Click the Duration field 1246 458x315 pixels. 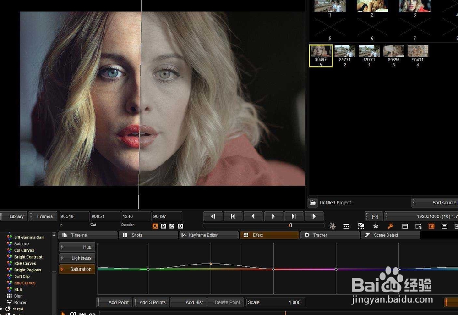136,216
